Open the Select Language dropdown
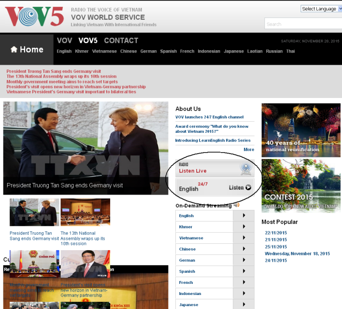The image size is (342, 309). (320, 9)
